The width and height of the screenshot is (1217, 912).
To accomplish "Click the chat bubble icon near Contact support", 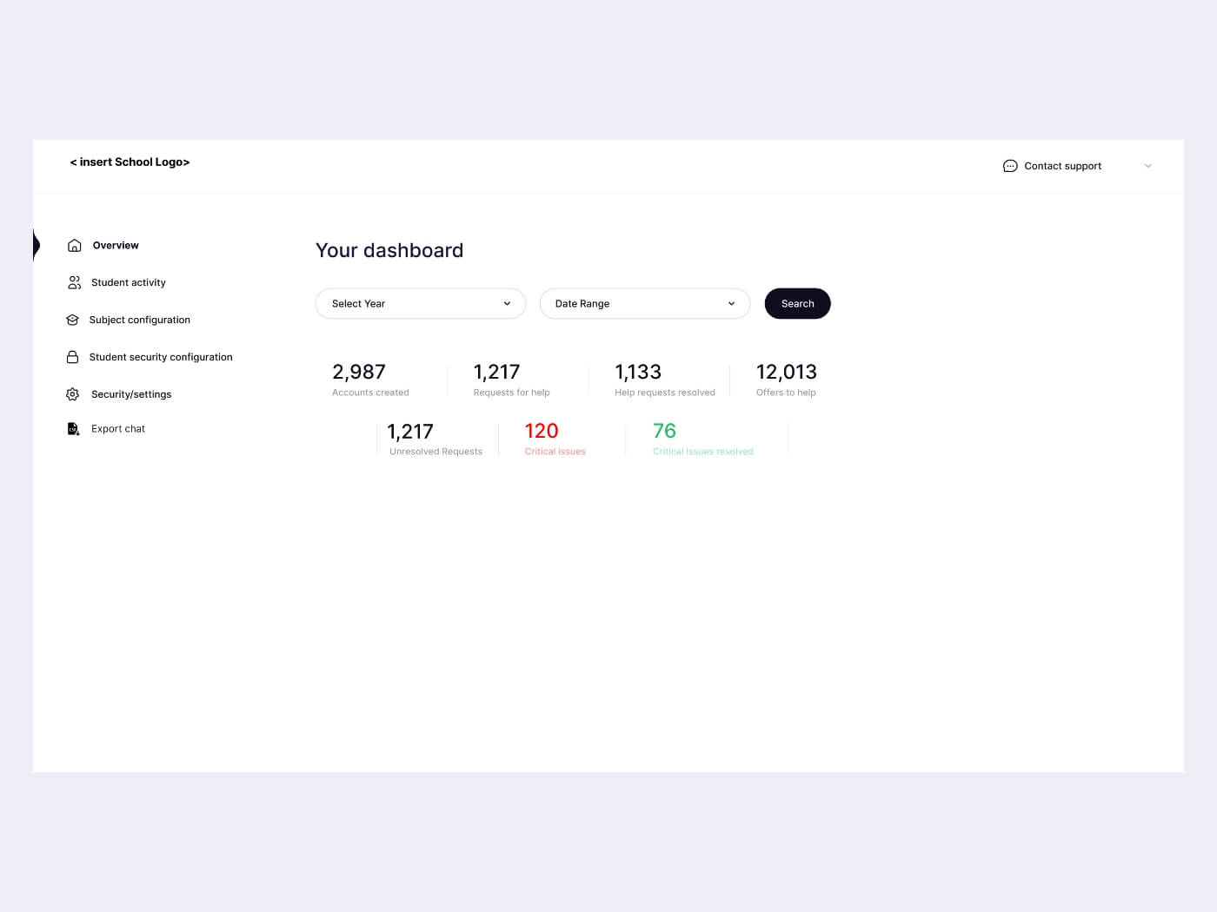I will point(1009,165).
